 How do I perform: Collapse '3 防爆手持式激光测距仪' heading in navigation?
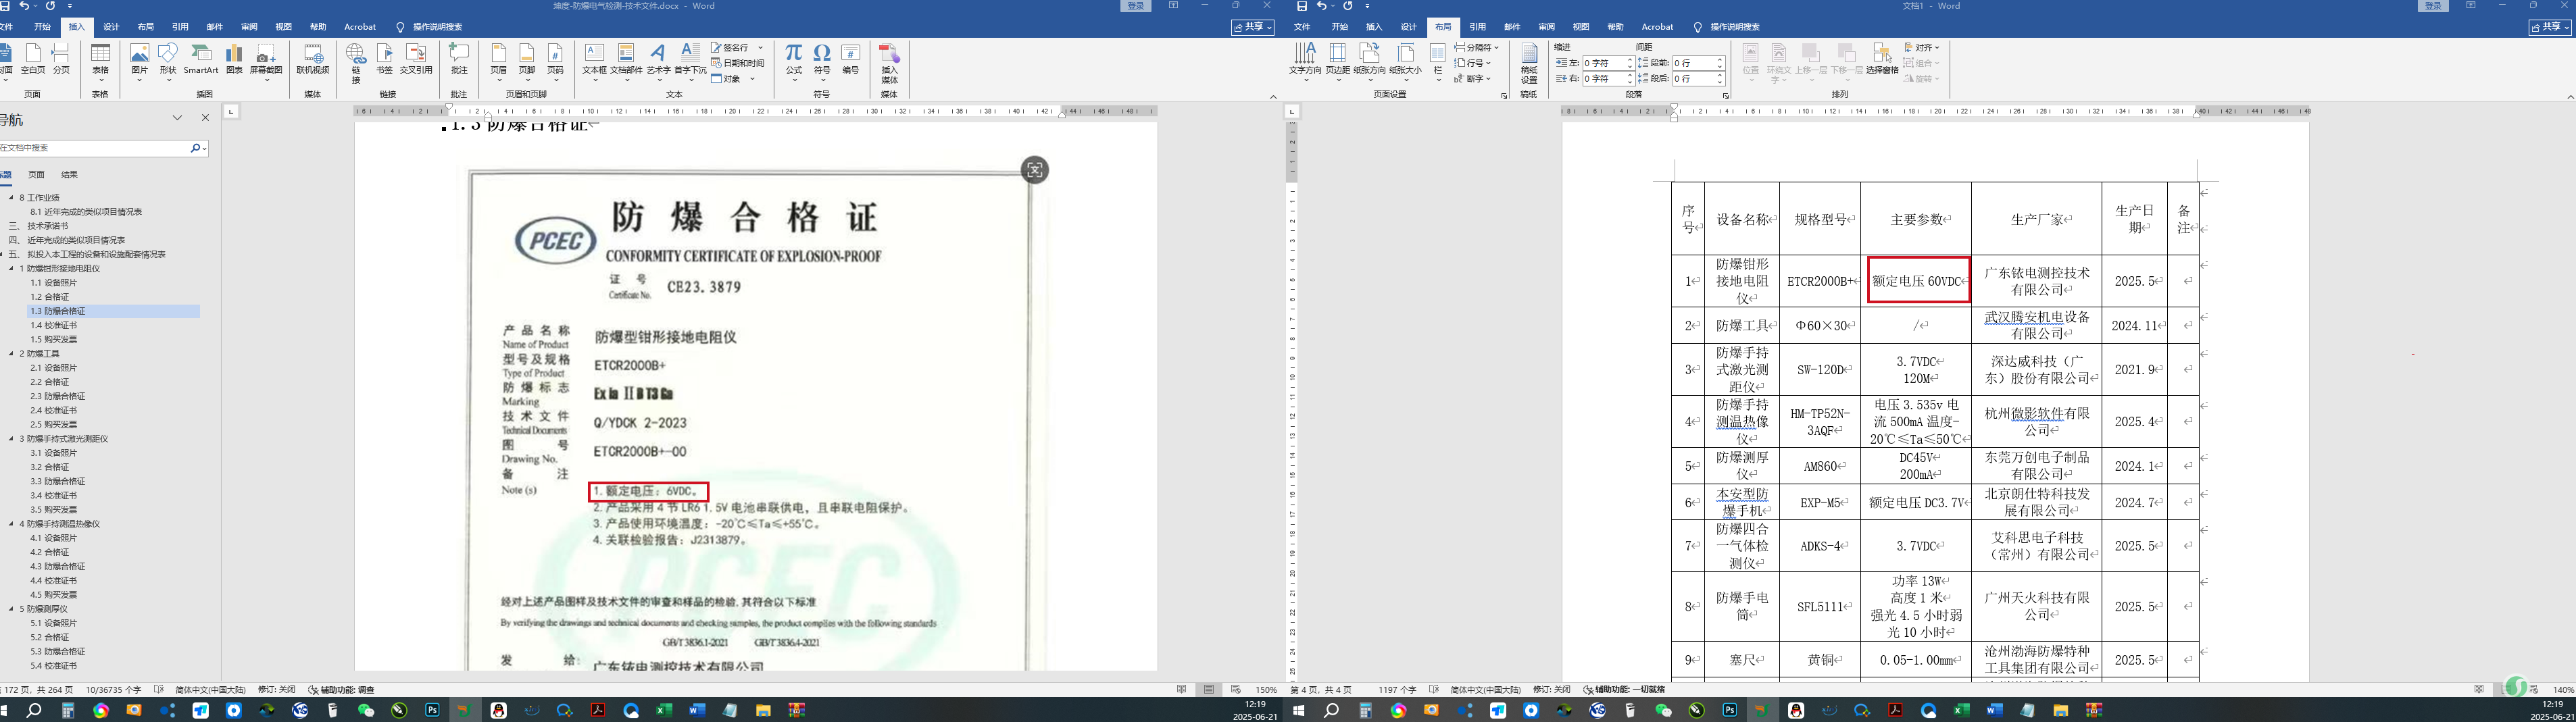point(12,439)
